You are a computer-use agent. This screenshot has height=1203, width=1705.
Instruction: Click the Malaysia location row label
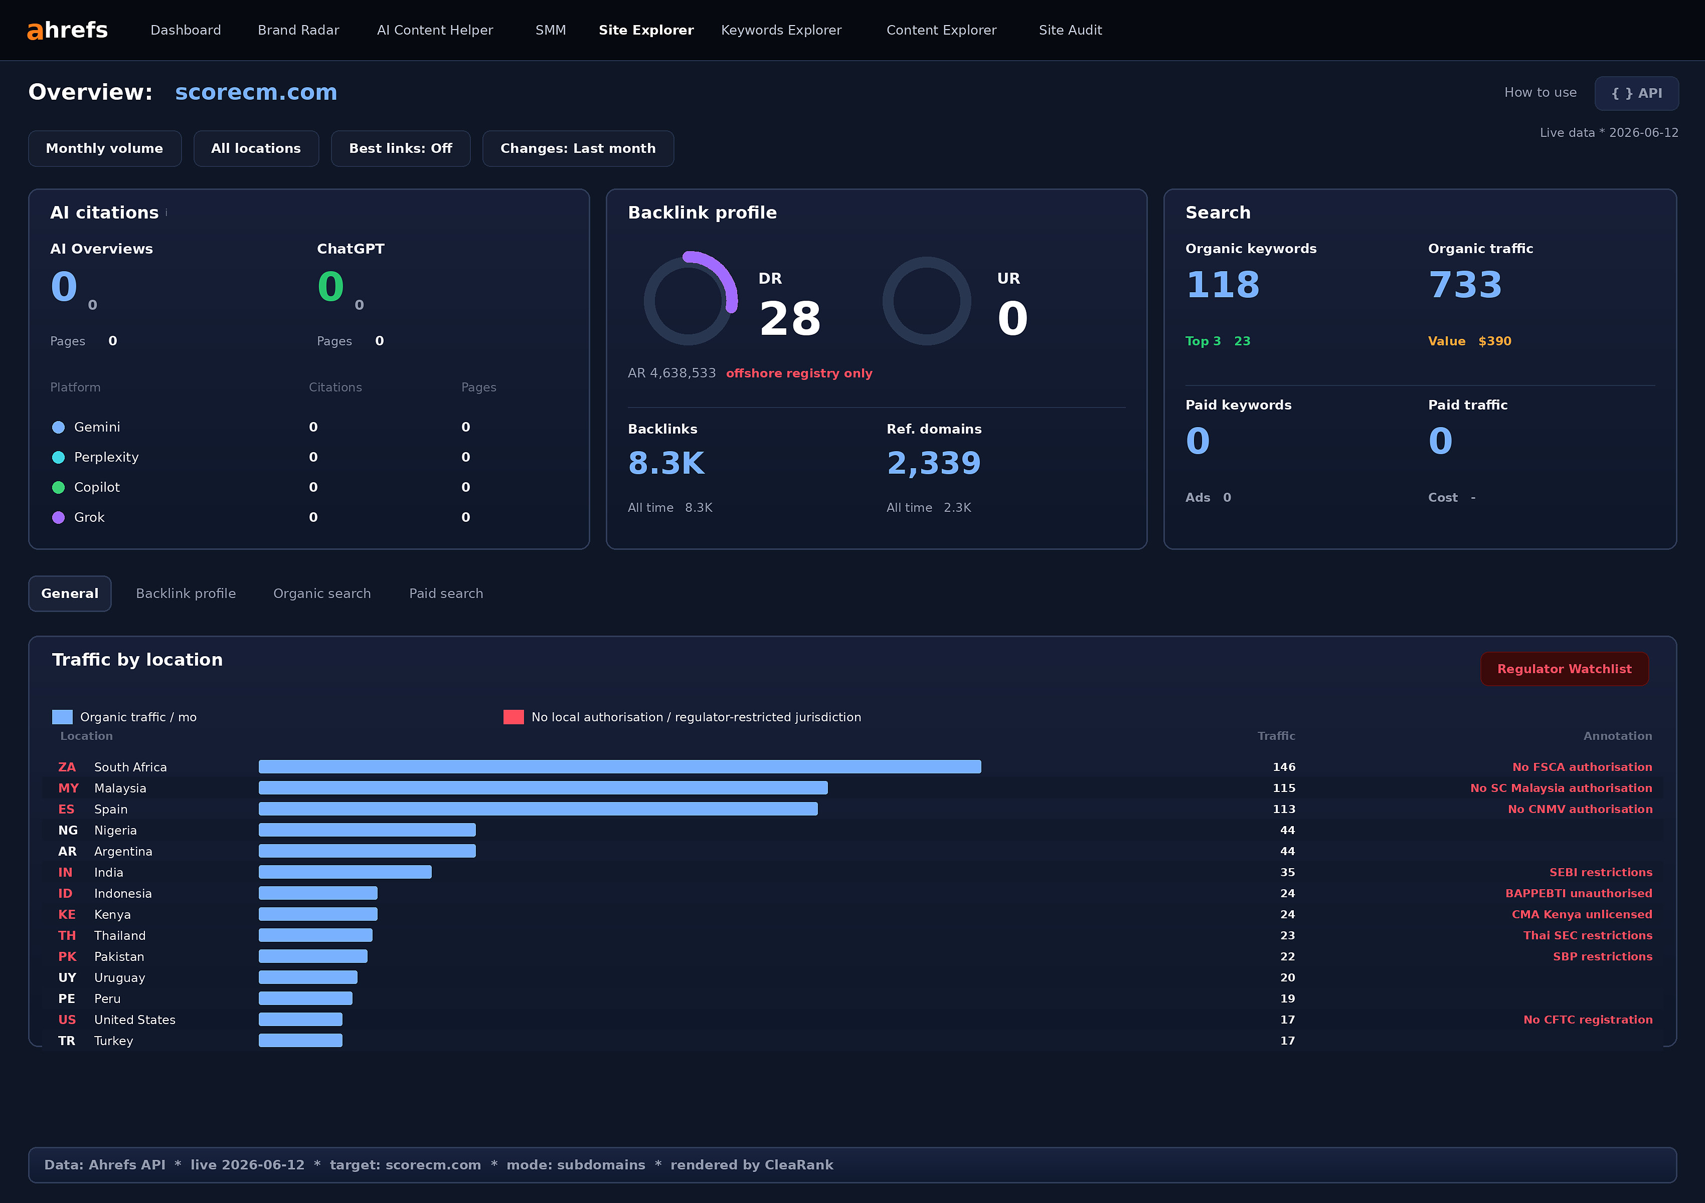point(120,789)
